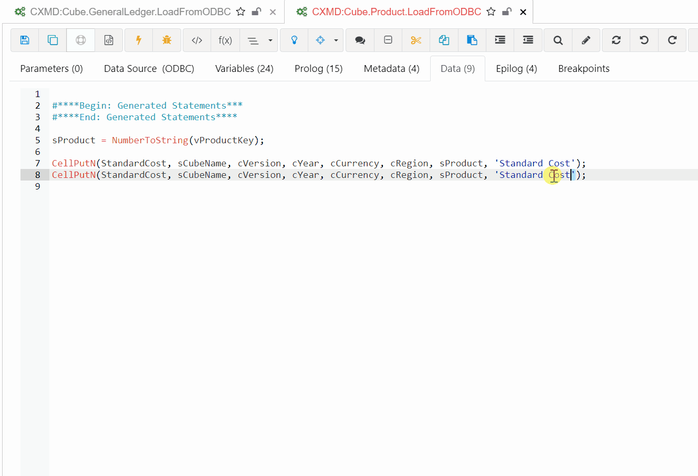Click the comment bubbles icon

coord(360,40)
